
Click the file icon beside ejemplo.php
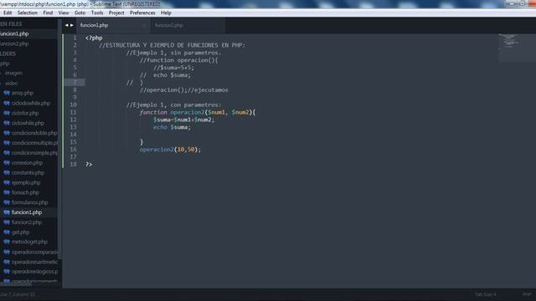point(7,182)
